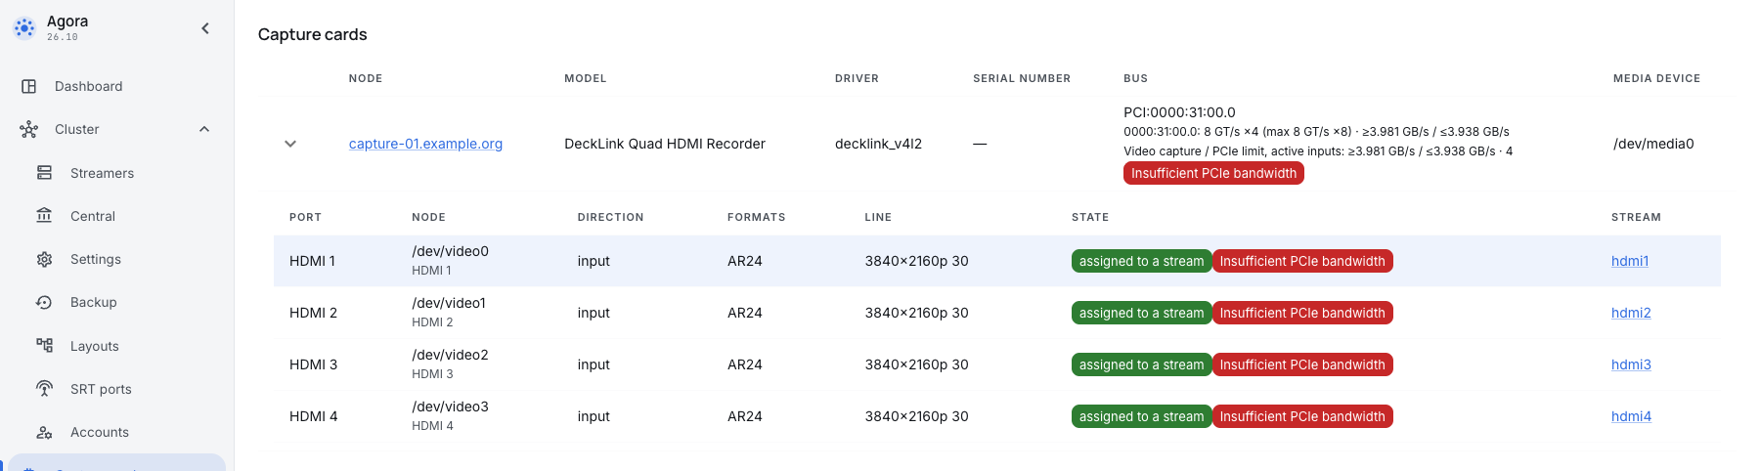Viewport: 1760px width, 471px height.
Task: Click the Capture cards heading
Action: (x=312, y=34)
